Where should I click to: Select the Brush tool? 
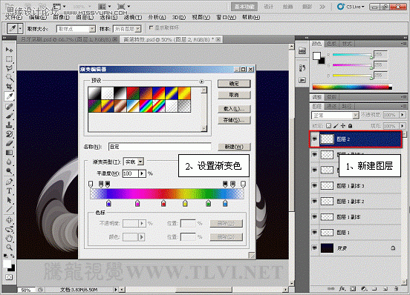click(x=9, y=116)
